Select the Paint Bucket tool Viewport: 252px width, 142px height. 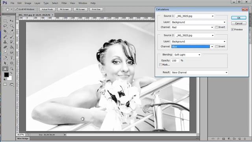[11, 47]
